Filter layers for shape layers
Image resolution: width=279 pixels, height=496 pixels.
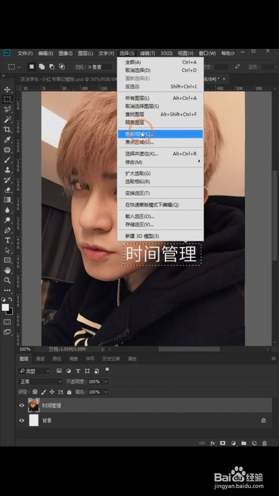87,371
